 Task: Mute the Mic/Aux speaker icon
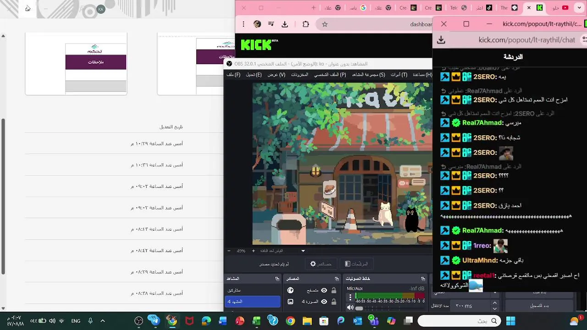[x=350, y=308]
